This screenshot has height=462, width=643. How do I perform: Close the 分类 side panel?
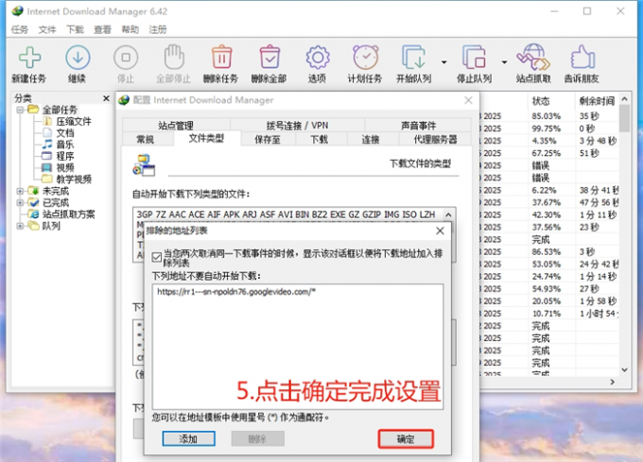106,98
